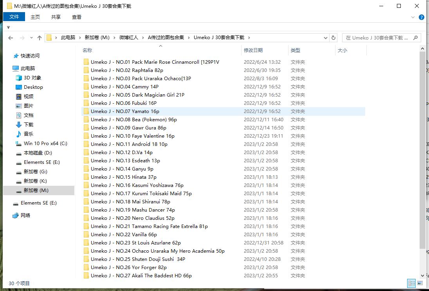Switch to the 共享 ribbon tab
Screen dimensions: 429x291
[56, 17]
